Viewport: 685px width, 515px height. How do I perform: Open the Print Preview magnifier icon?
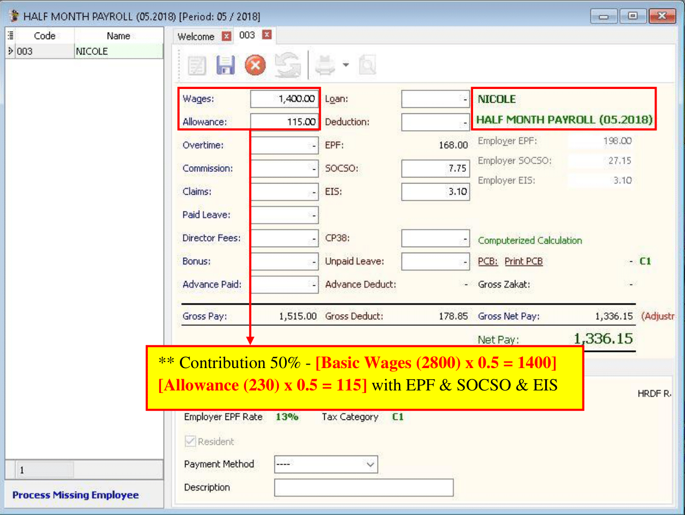(367, 65)
